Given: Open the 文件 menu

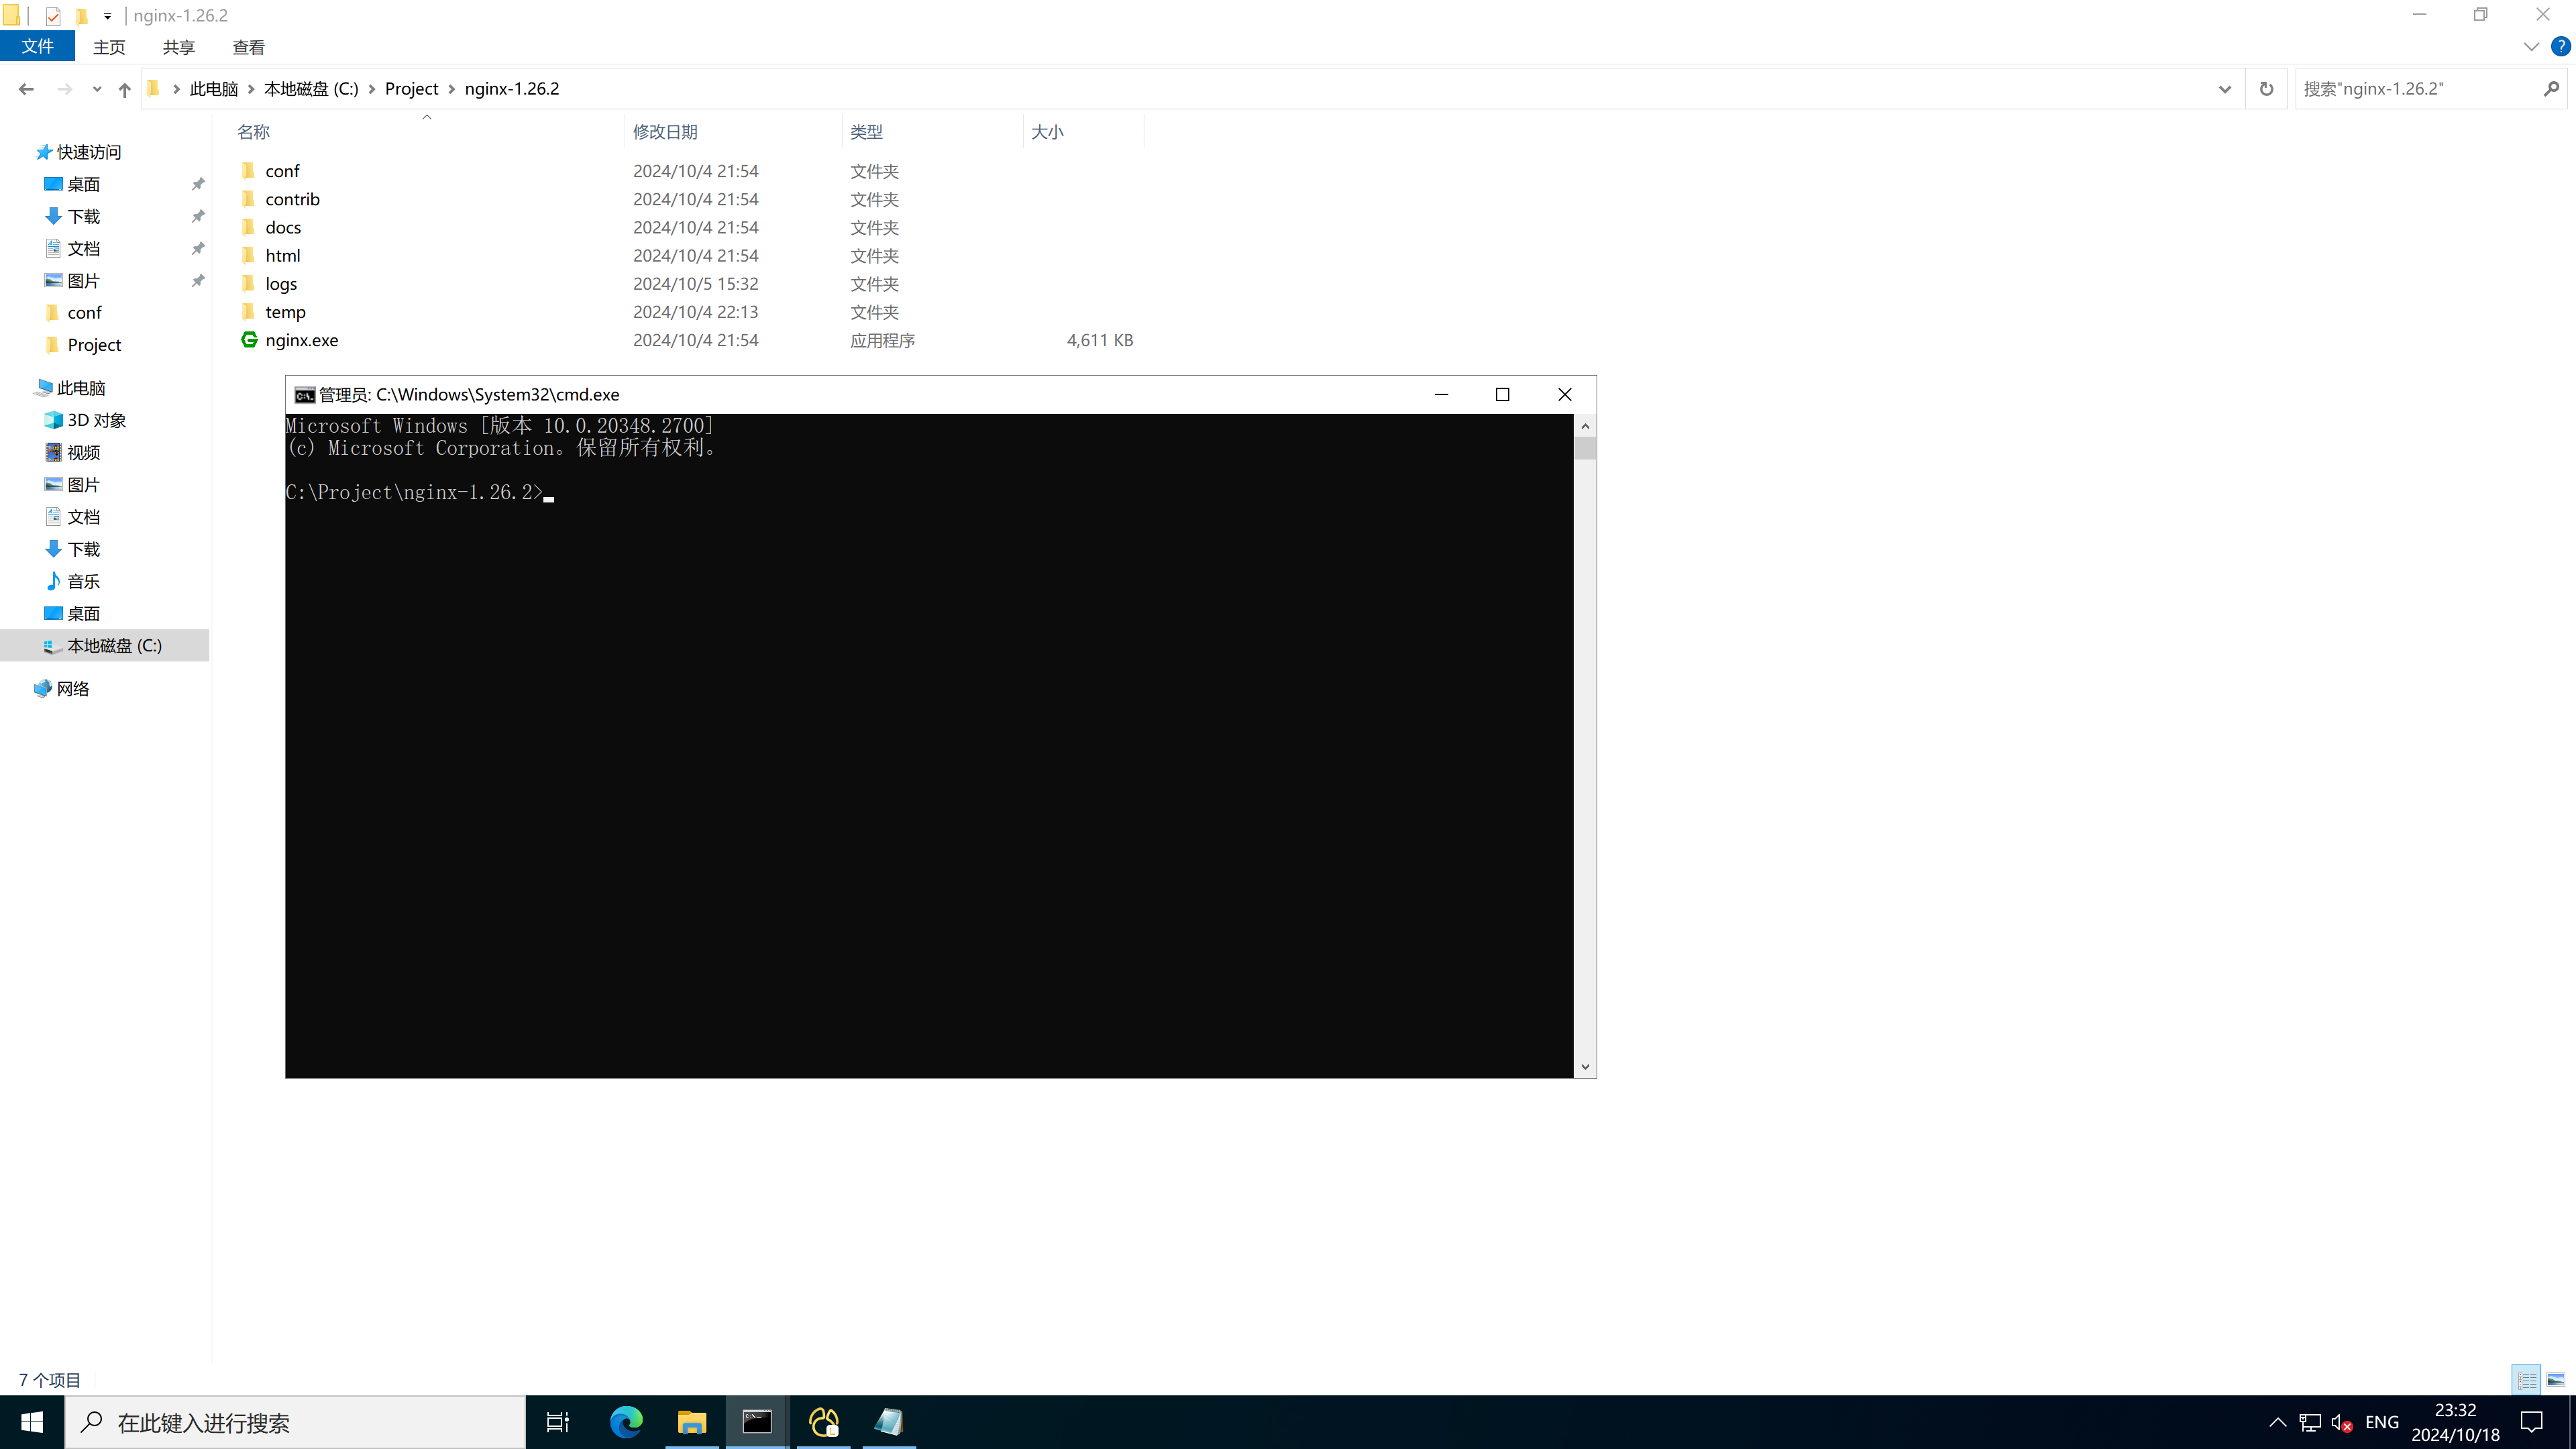Looking at the screenshot, I should coord(37,47).
